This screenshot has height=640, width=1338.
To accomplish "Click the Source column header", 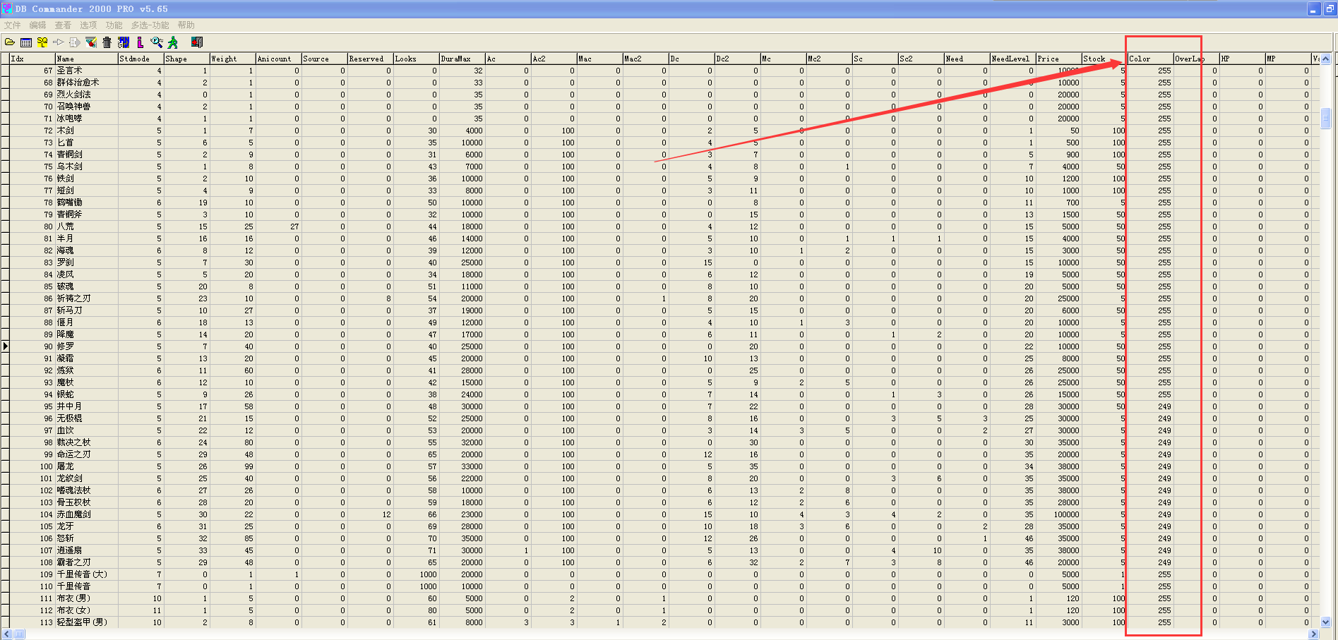I will [325, 59].
